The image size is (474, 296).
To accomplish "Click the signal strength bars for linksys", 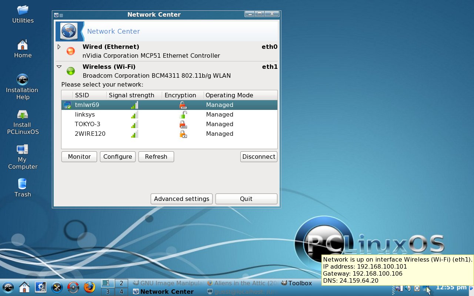I will click(134, 115).
